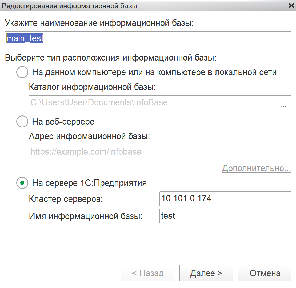Choose 'На веб-сервере' as location type
This screenshot has width=296, height=288.
pos(22,122)
